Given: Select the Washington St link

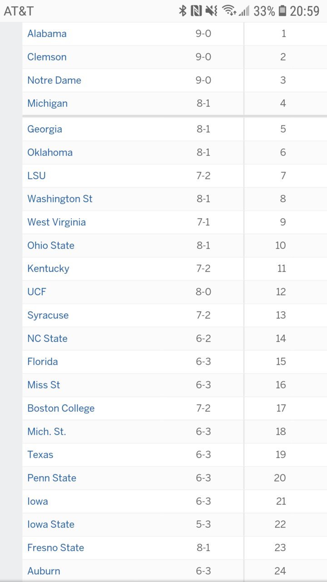Looking at the screenshot, I should tap(60, 199).
